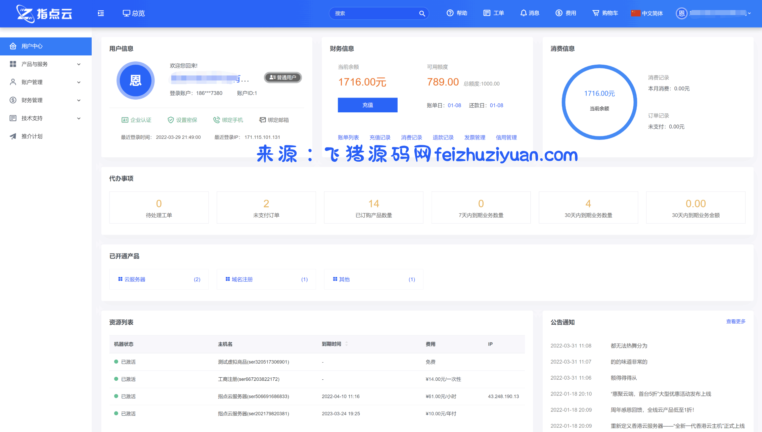
Task: Select 推介计划 in the sidebar
Action: click(32, 136)
